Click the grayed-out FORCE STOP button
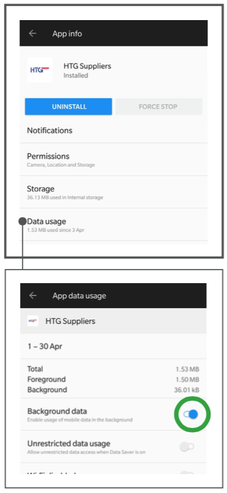This screenshot has height=493, width=227. 159,106
